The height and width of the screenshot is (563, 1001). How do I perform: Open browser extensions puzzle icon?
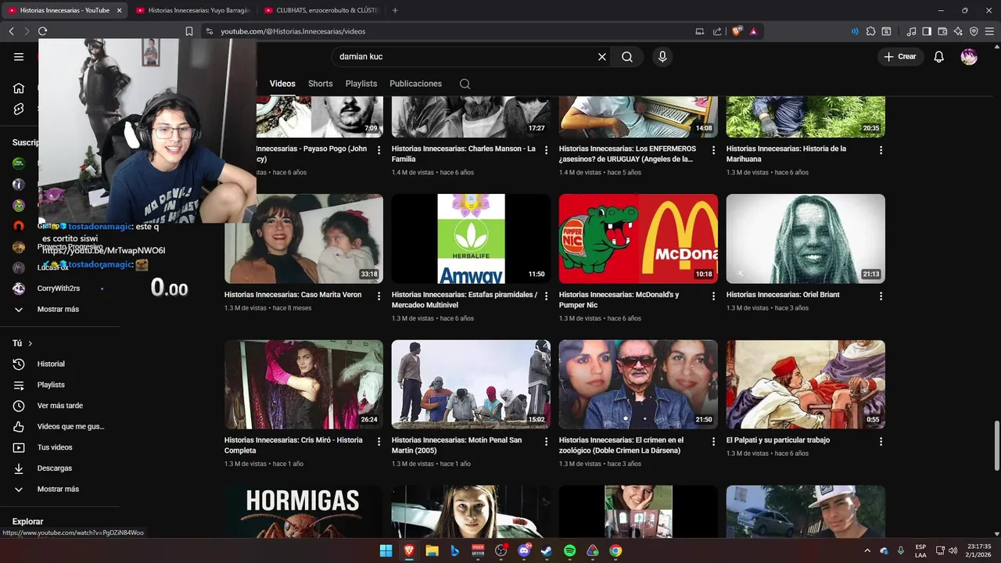[x=870, y=31]
